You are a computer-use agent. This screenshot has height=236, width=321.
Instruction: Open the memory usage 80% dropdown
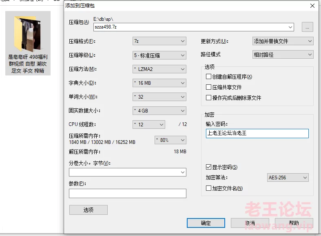170,140
